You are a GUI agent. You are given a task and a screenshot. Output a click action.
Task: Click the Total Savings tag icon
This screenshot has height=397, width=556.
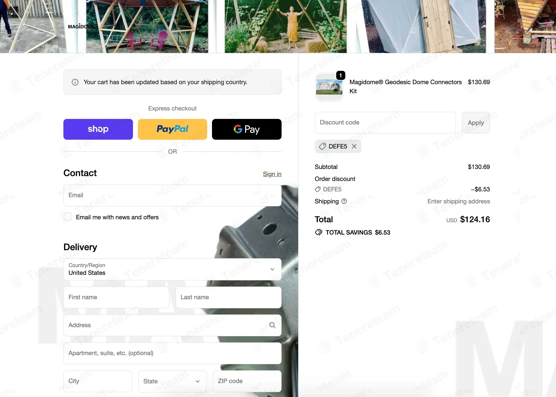click(319, 232)
